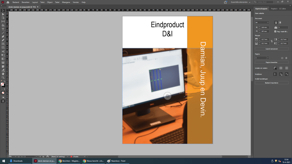Choose the Scissors tool
The width and height of the screenshot is (292, 164).
(3, 51)
